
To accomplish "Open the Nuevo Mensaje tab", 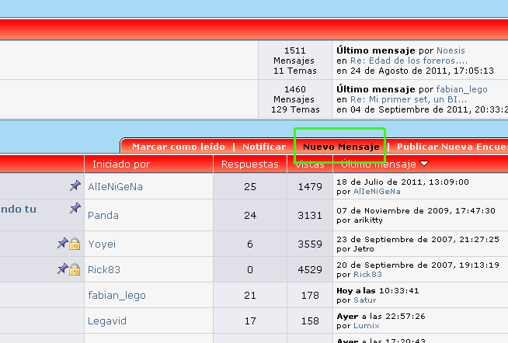I will pyautogui.click(x=341, y=147).
